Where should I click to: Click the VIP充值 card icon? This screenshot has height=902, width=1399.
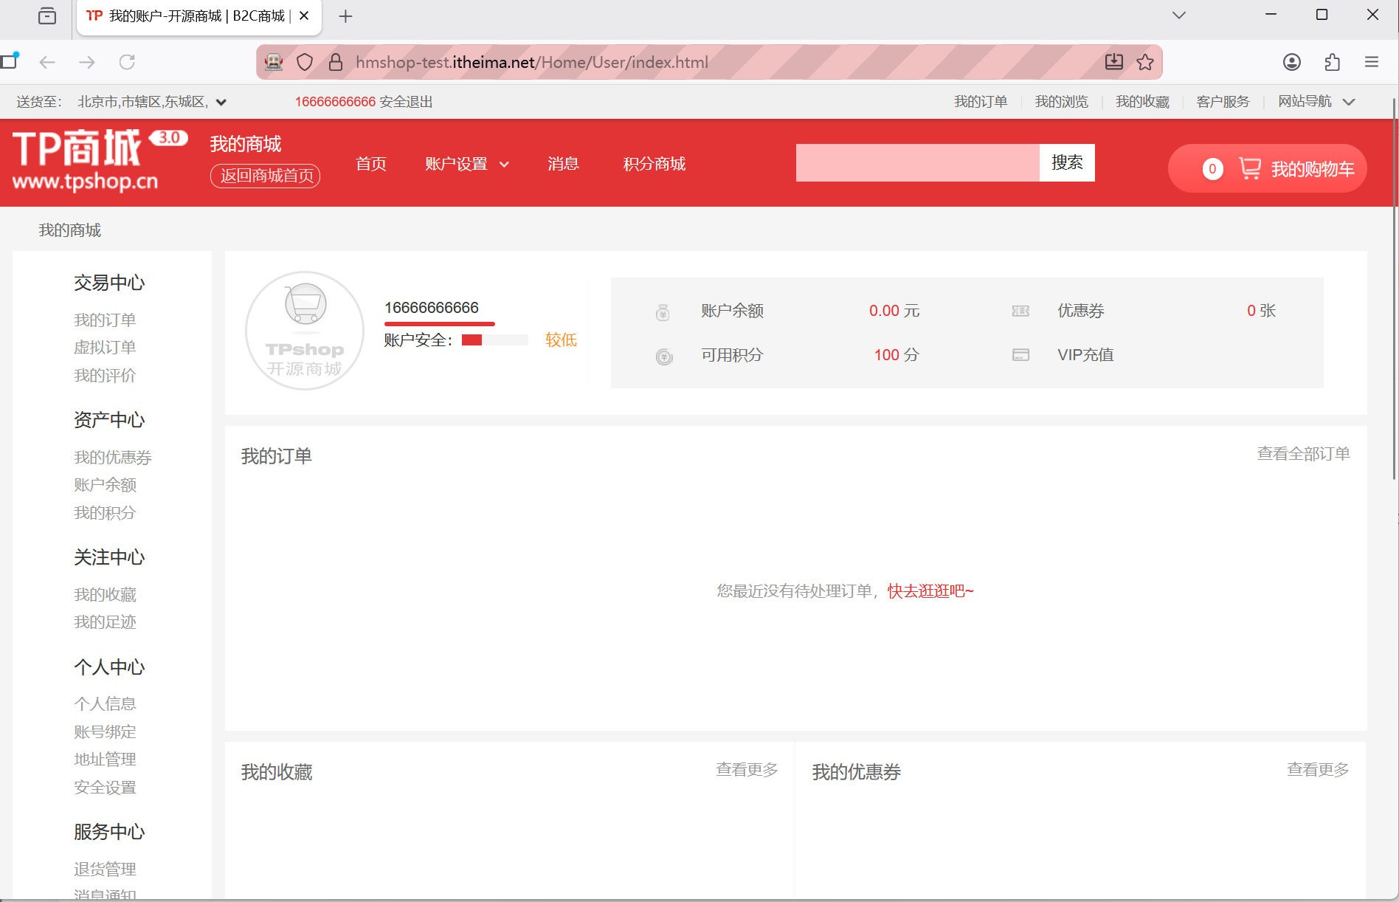tap(1020, 355)
